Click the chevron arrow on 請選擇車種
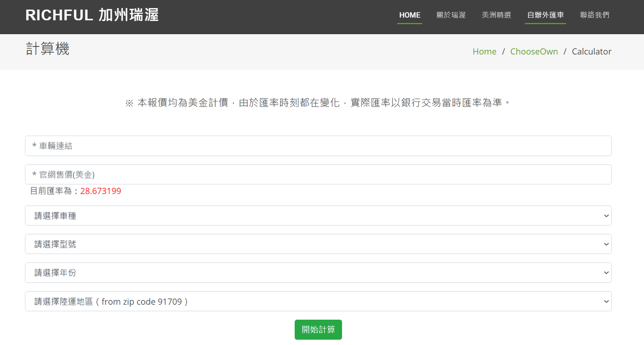This screenshot has height=345, width=644. click(606, 216)
